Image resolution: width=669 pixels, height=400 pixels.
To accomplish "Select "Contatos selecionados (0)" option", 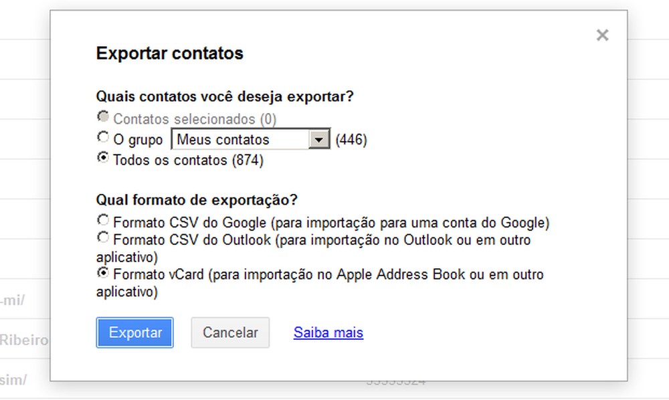I will coord(103,116).
